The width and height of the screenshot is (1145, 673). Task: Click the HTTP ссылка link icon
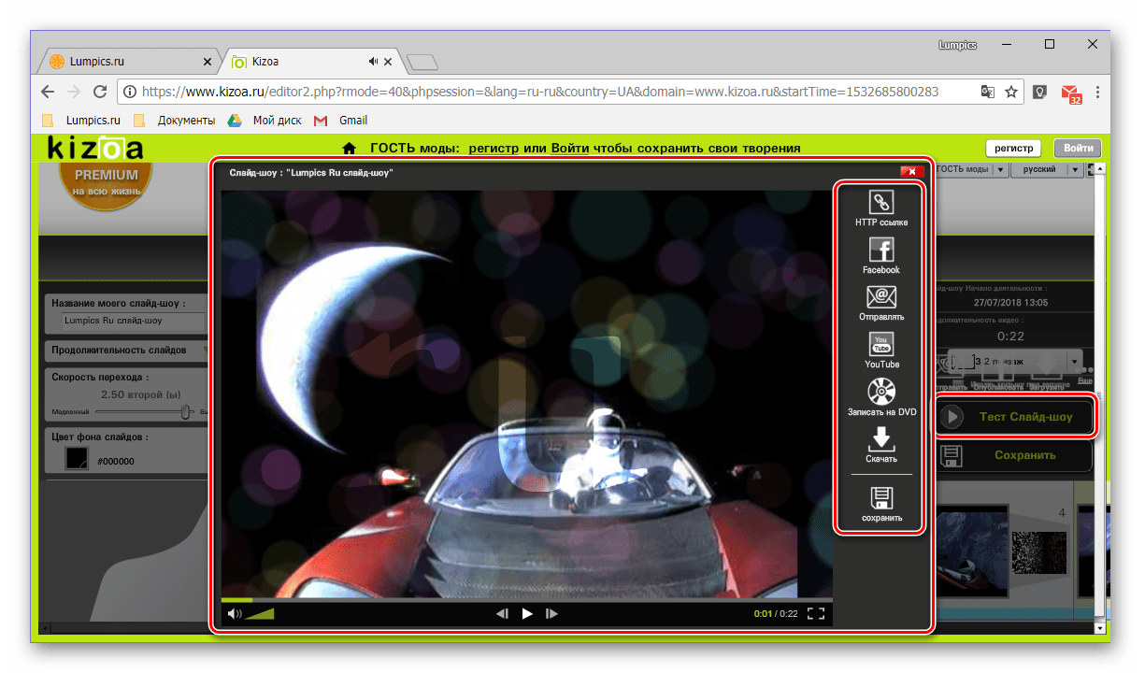tap(880, 202)
